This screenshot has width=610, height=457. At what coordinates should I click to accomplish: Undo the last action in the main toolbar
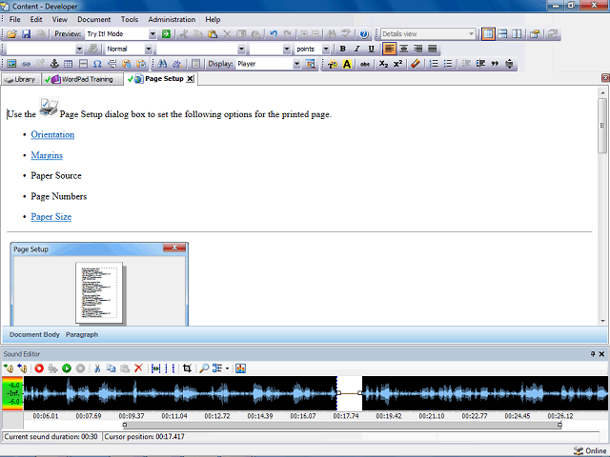[274, 34]
